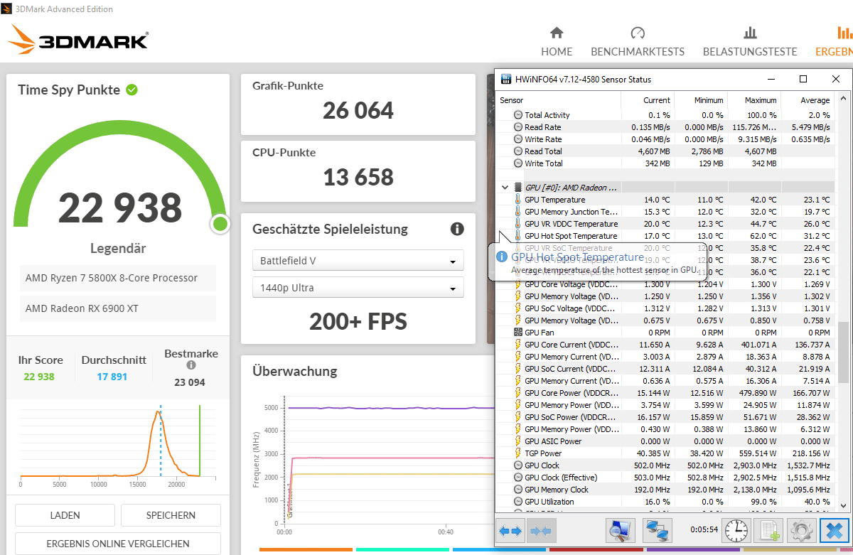Click the thermometer icon beside GPU Temperature

(518, 200)
